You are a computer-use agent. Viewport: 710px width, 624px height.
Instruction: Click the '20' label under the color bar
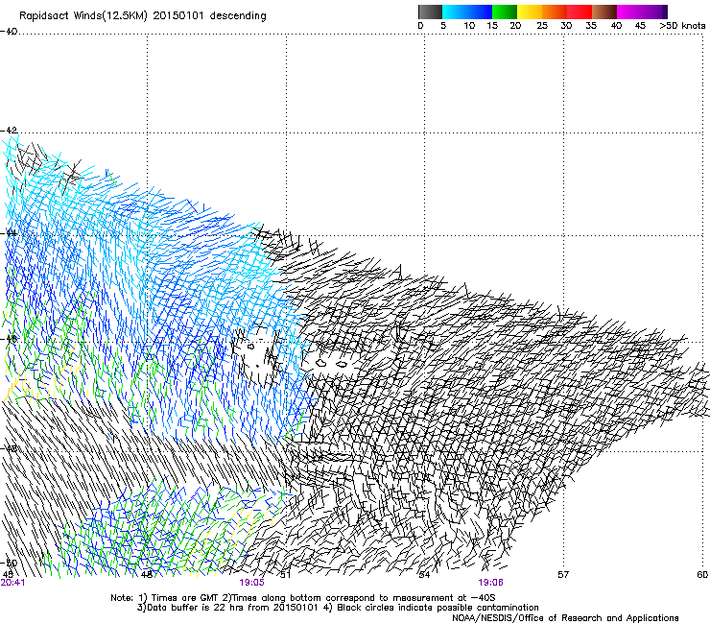(x=515, y=26)
